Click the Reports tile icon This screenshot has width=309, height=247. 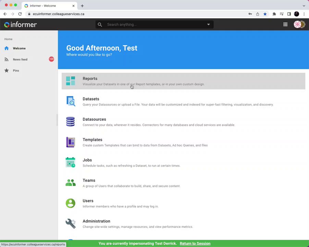(x=70, y=81)
